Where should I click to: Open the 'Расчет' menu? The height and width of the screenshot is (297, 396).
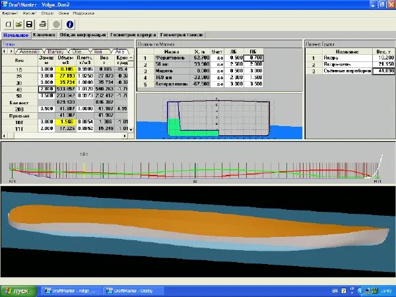[30, 13]
